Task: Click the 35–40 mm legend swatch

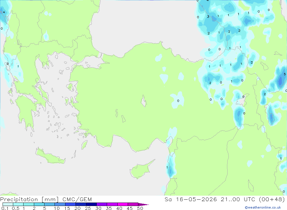Action: (112, 204)
